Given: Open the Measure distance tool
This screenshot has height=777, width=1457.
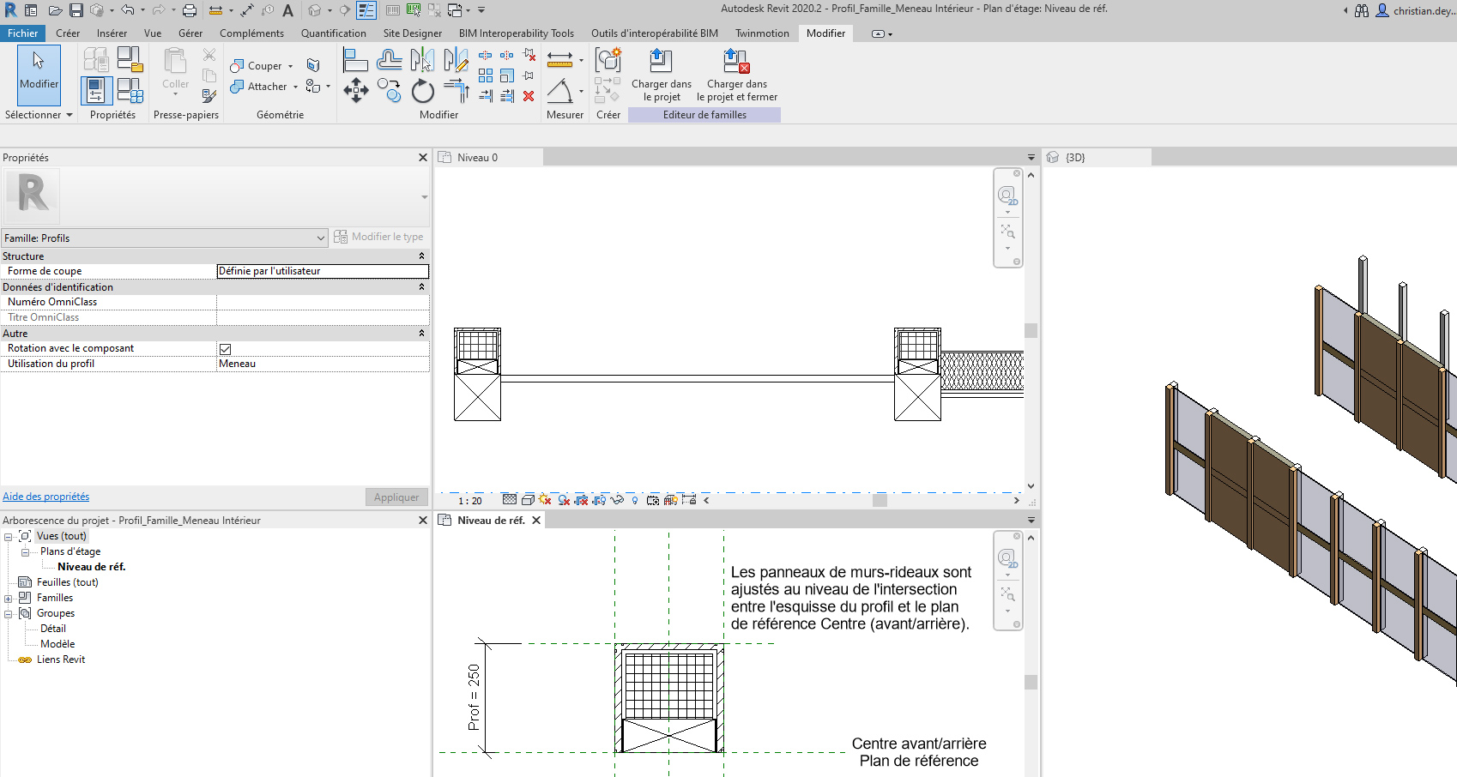Looking at the screenshot, I should tap(559, 60).
